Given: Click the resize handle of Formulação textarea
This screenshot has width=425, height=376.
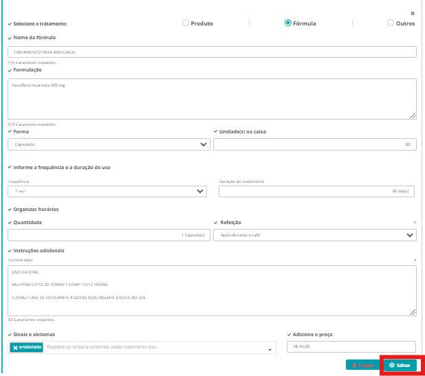Looking at the screenshot, I should click(x=413, y=115).
